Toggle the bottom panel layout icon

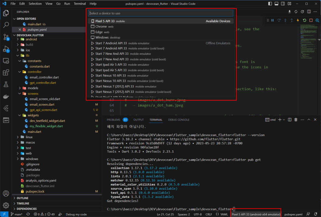276,4
